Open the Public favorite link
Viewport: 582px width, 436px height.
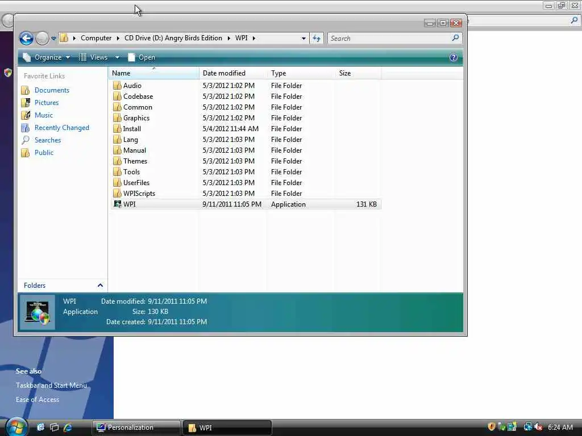(x=44, y=153)
